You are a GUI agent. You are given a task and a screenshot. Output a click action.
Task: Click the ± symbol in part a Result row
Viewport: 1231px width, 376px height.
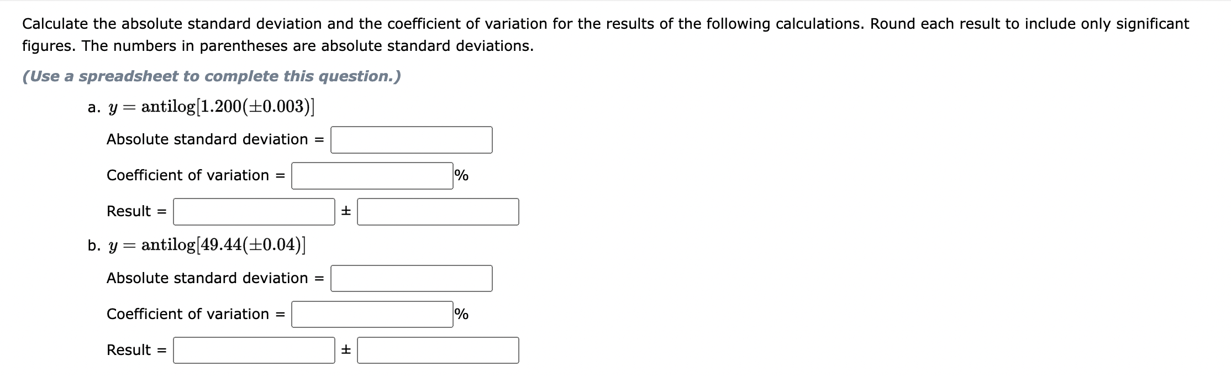(346, 211)
